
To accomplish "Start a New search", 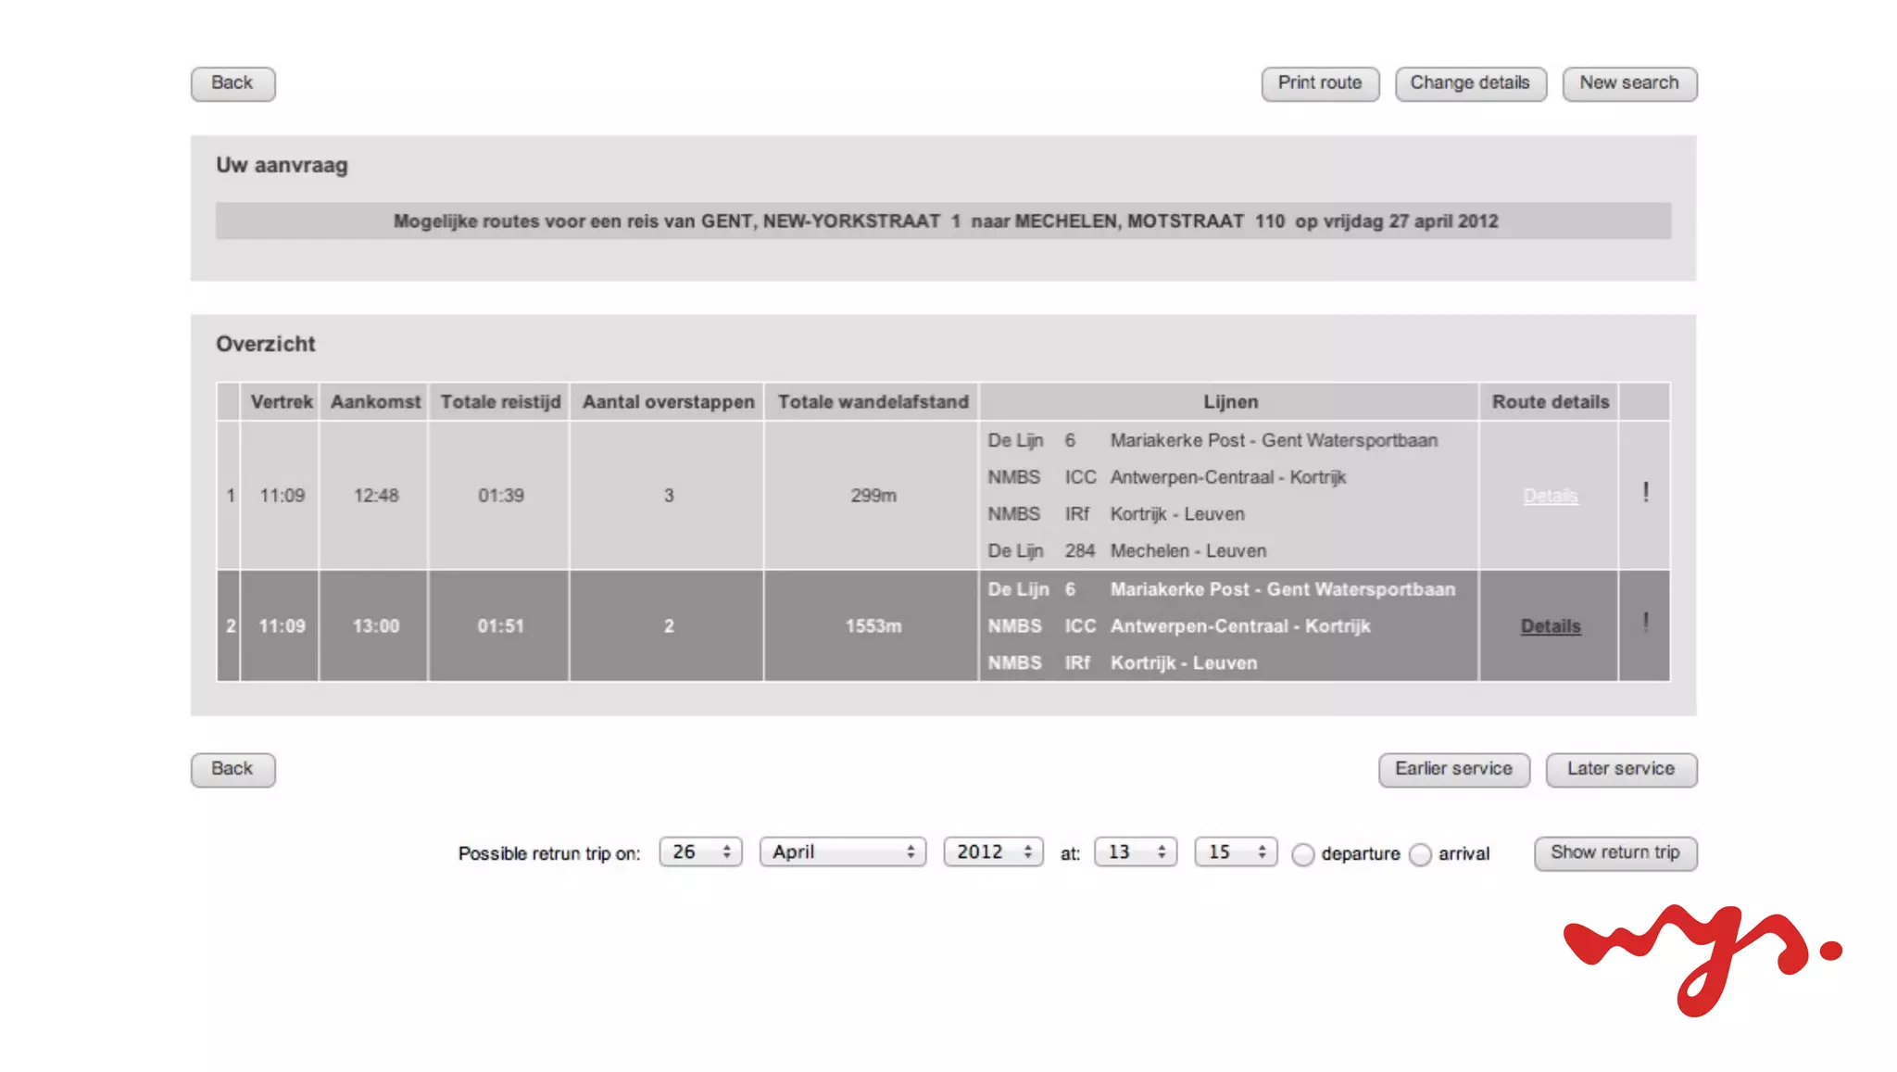I will tap(1628, 83).
